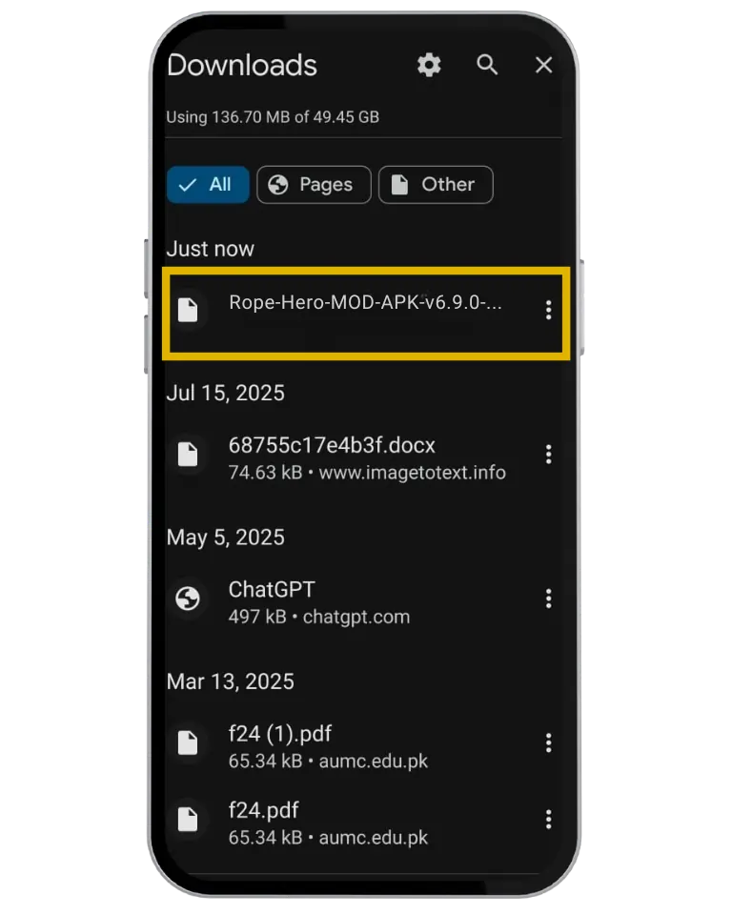Tap the Just now section header

pyautogui.click(x=210, y=249)
